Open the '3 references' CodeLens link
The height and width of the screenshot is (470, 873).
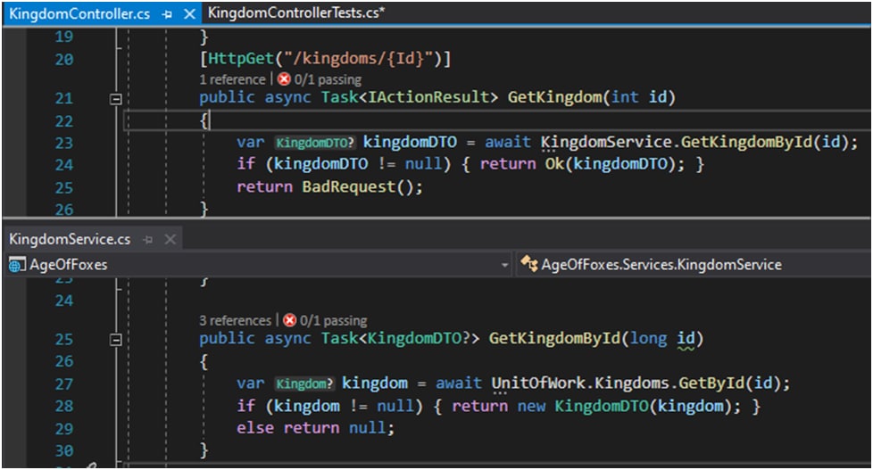[x=235, y=321]
